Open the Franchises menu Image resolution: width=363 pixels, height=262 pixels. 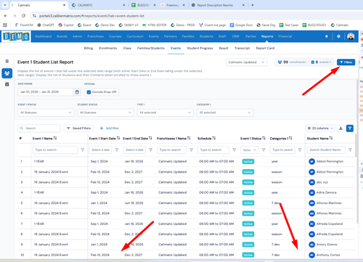pos(95,36)
